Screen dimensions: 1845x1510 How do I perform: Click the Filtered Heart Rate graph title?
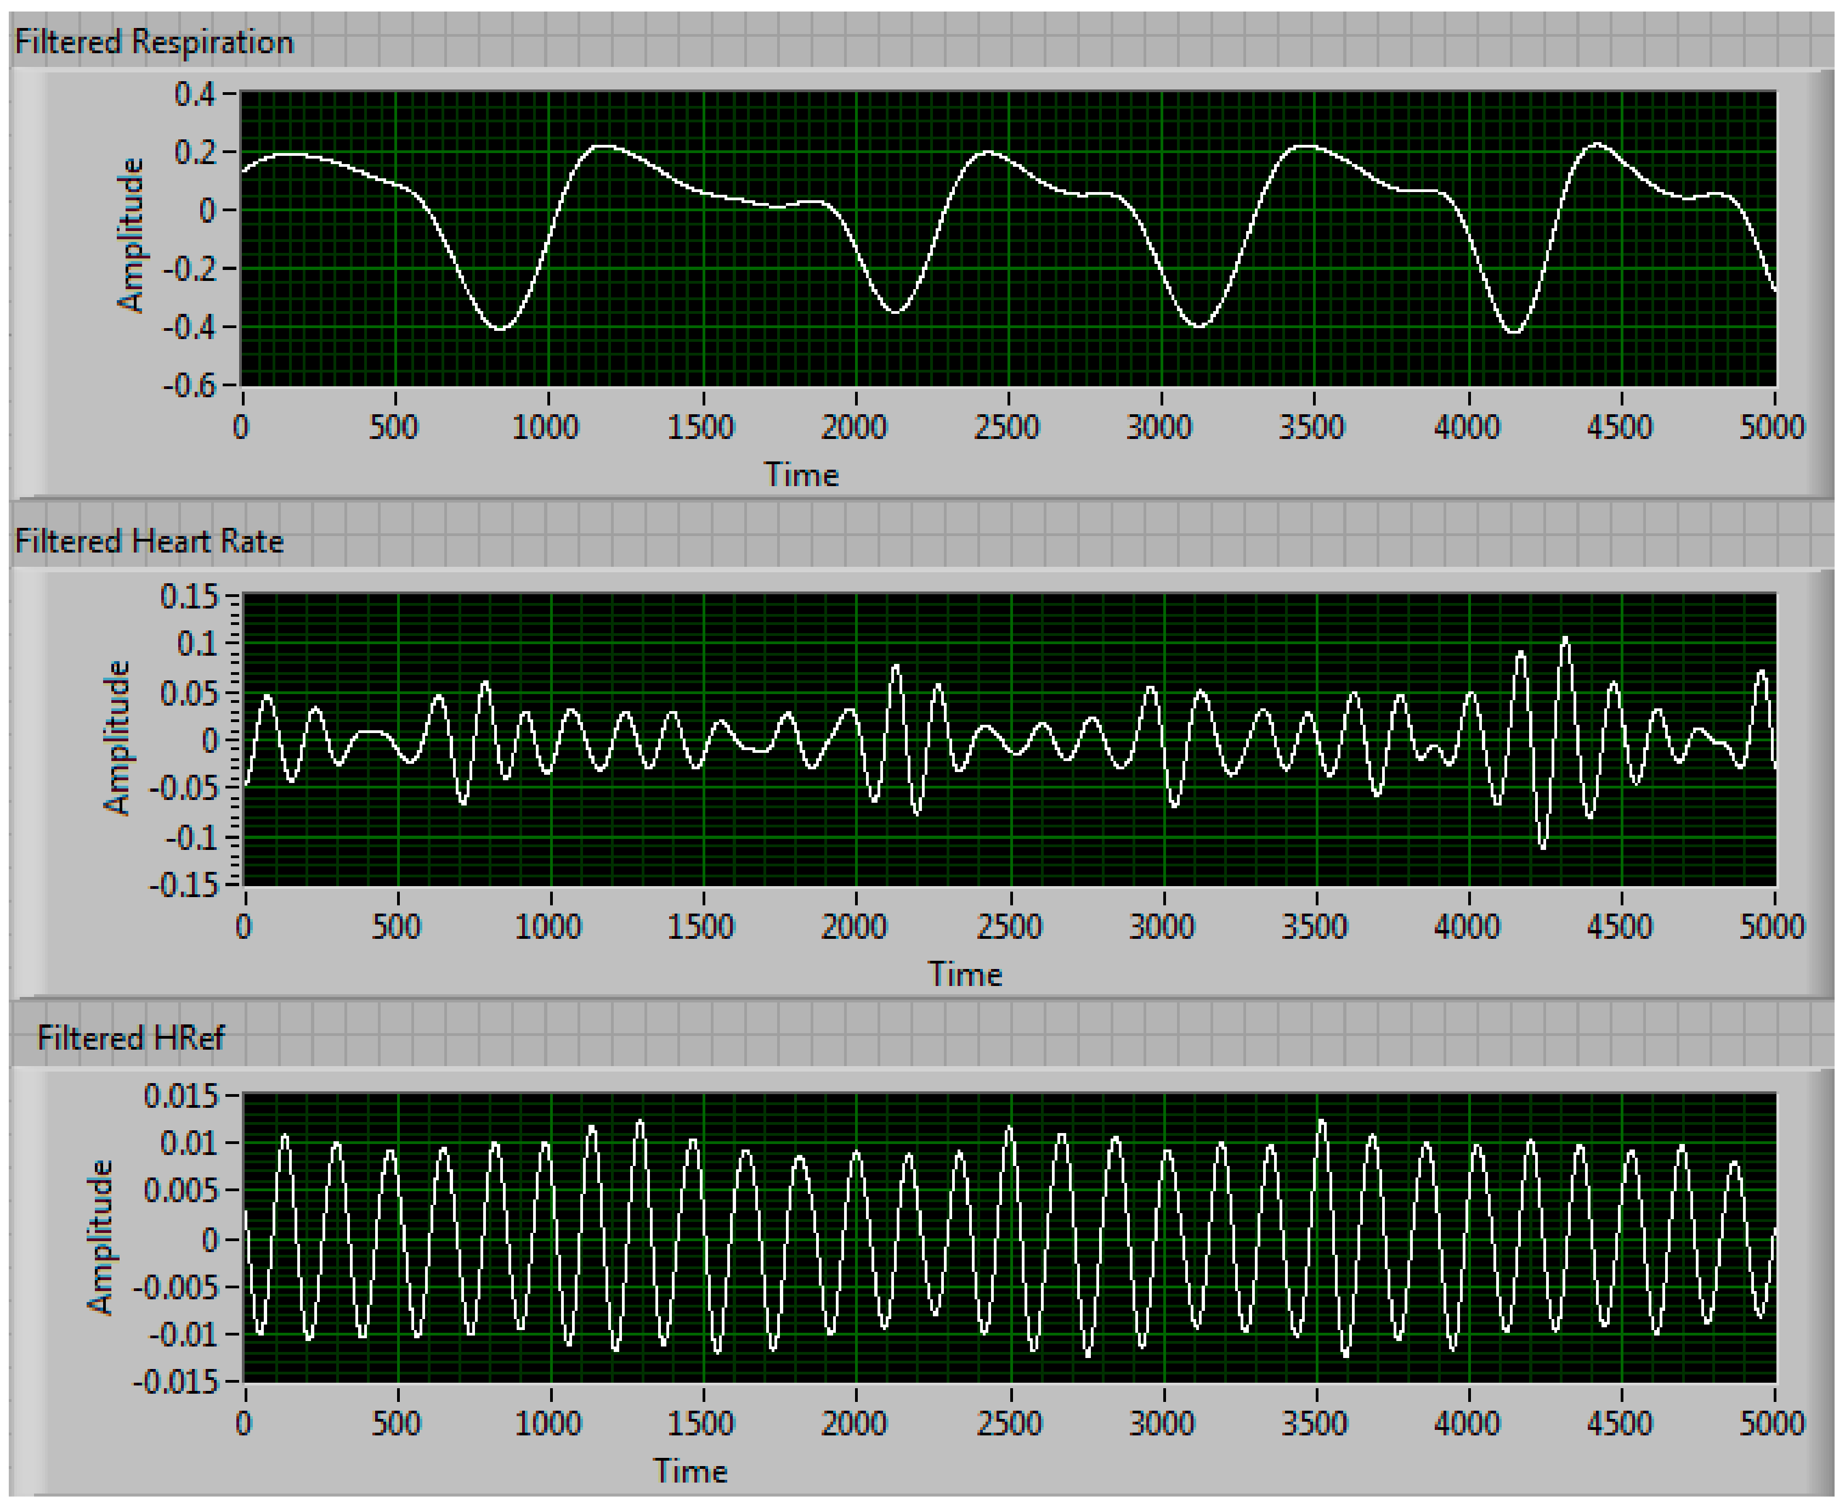[x=150, y=541]
